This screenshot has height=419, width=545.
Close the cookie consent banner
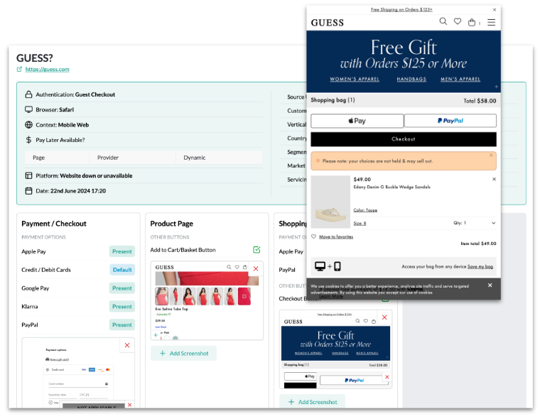[490, 285]
